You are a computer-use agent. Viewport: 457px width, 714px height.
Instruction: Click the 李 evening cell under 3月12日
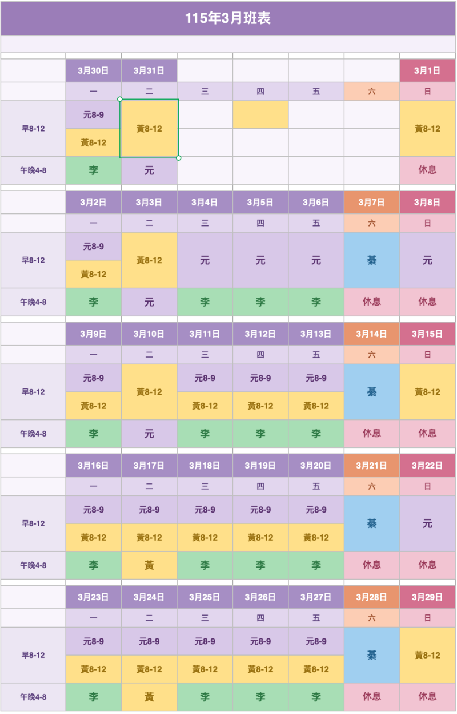click(x=260, y=434)
